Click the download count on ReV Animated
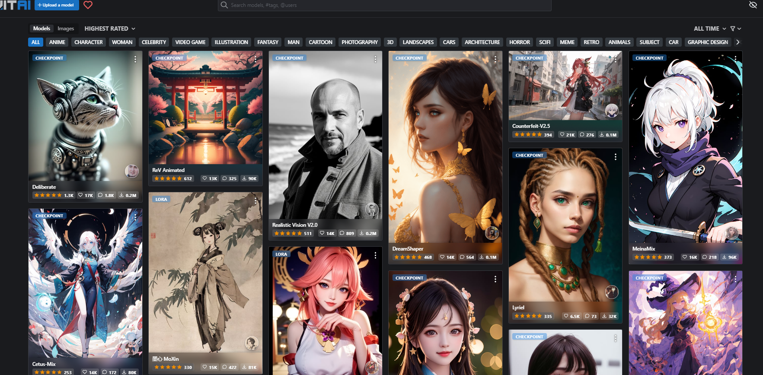Viewport: 763px width, 375px height. tap(249, 178)
